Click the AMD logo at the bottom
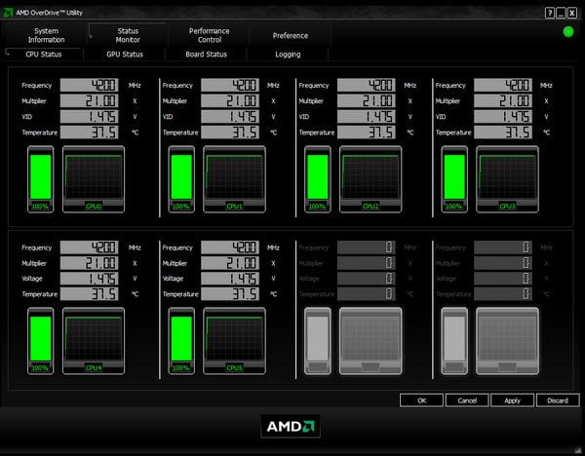Image resolution: width=585 pixels, height=456 pixels. [291, 426]
